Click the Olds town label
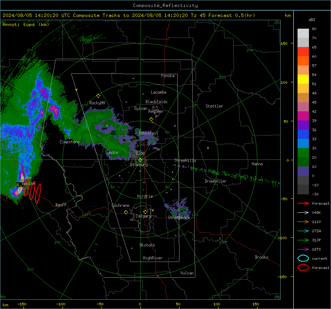This screenshot has width=331, height=309. (140, 153)
